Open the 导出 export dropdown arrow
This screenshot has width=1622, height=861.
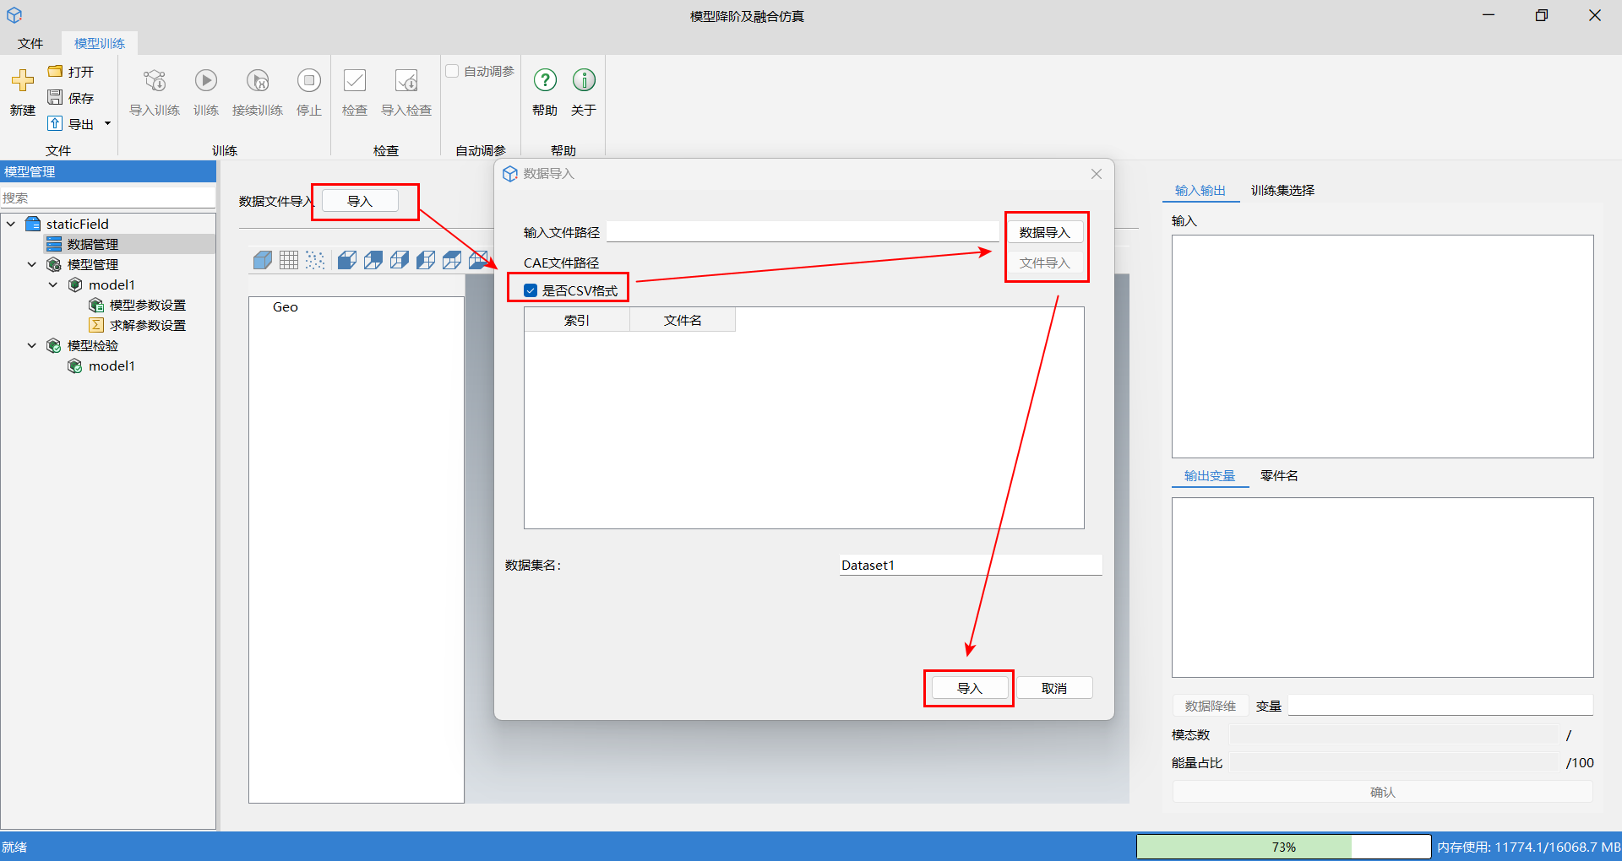pyautogui.click(x=107, y=124)
